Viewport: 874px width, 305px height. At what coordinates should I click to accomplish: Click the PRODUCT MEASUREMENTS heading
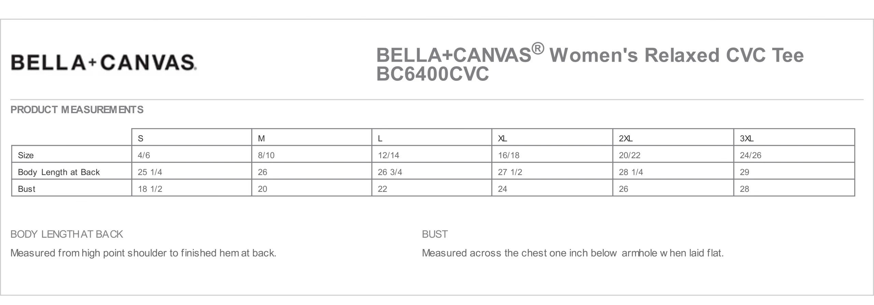[x=77, y=110]
